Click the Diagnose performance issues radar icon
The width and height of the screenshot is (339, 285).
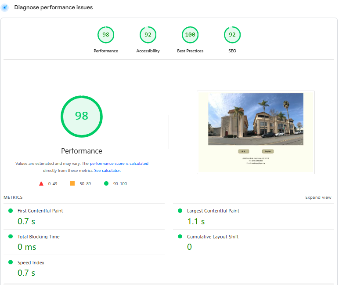click(x=4, y=7)
